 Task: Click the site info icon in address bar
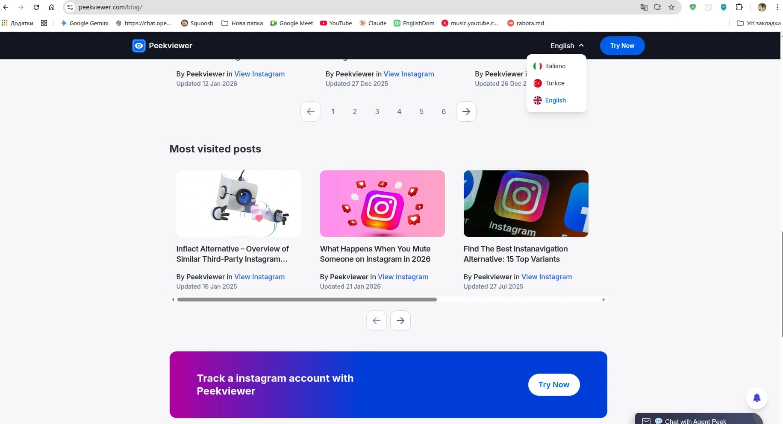70,7
